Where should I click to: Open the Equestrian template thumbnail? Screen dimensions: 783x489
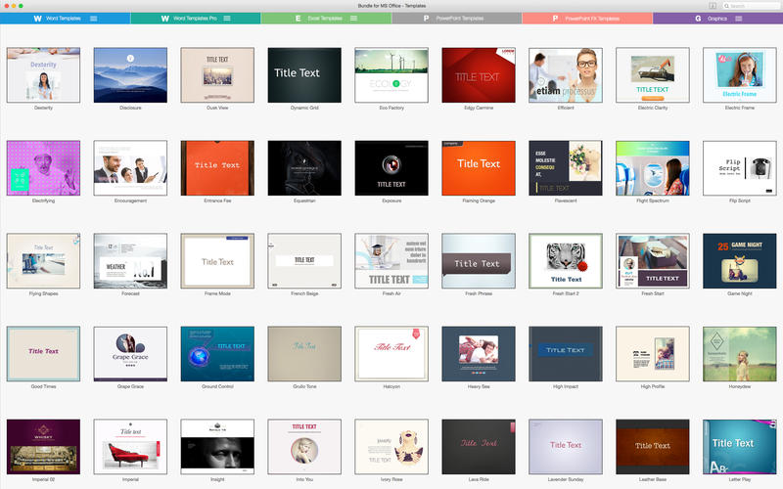304,168
